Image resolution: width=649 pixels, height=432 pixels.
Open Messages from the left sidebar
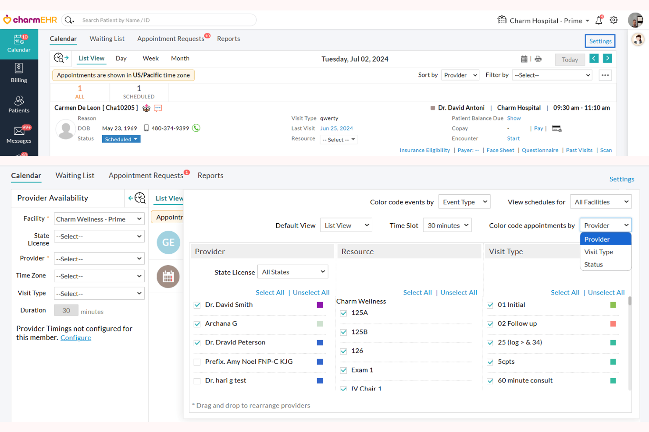(19, 133)
